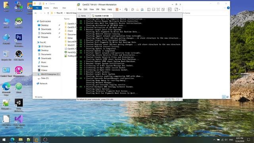
Task: Open File Explorer help icon
Action: pos(228,8)
